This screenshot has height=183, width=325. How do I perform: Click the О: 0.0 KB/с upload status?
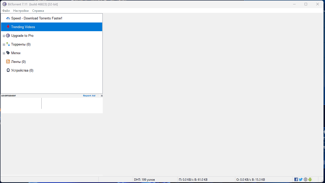(251, 180)
